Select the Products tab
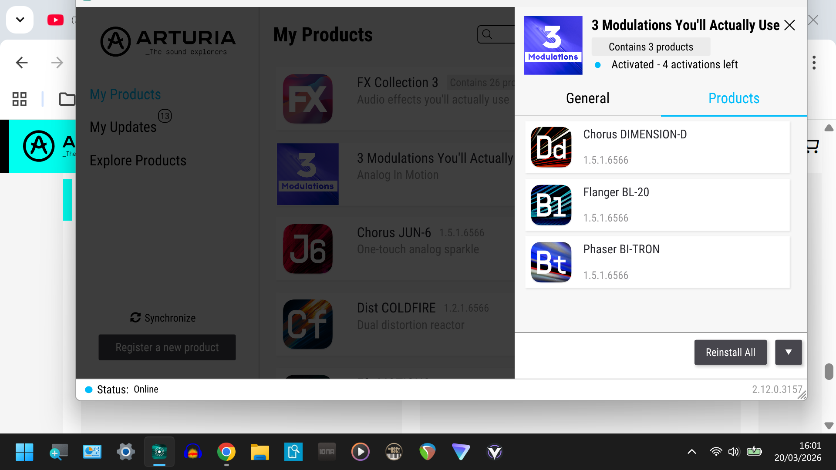The width and height of the screenshot is (836, 470). click(x=733, y=98)
